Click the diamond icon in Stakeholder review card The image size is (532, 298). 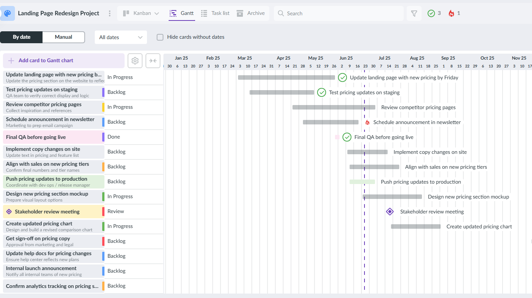click(9, 212)
